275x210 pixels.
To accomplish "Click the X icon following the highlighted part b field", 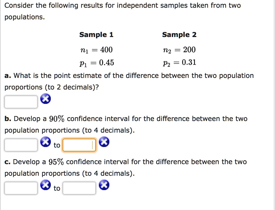I will pos(104,141).
